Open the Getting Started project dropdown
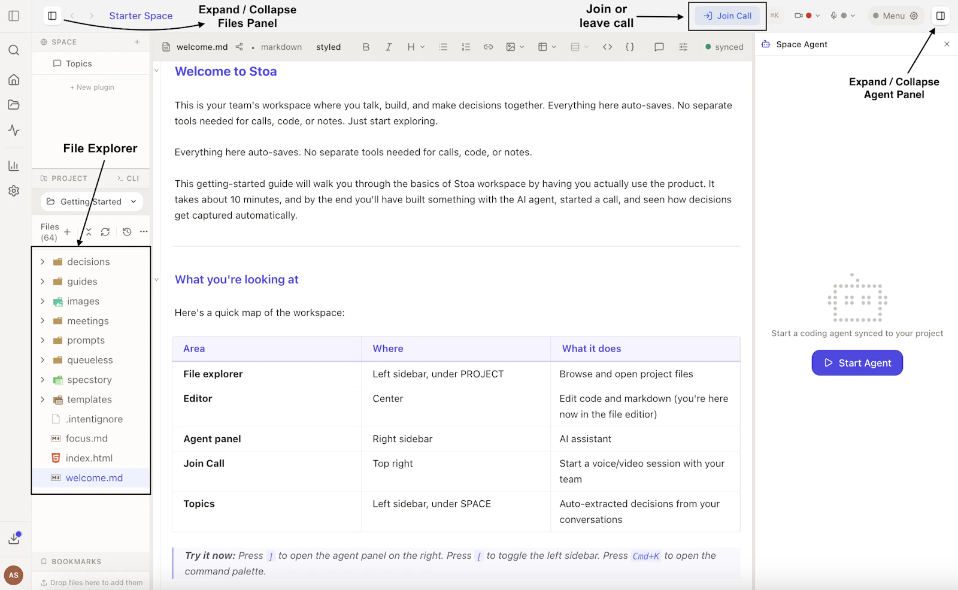 91,201
